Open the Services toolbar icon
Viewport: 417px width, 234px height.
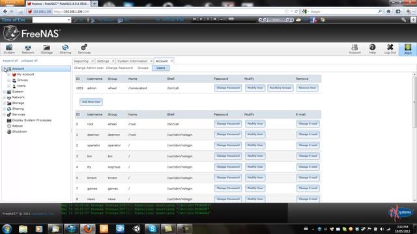(84, 49)
